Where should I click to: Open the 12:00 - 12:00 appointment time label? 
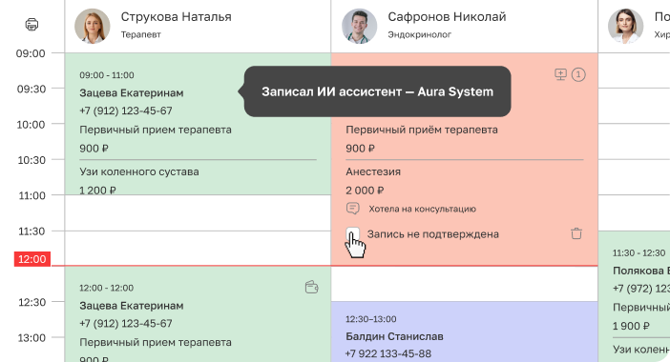coord(106,288)
